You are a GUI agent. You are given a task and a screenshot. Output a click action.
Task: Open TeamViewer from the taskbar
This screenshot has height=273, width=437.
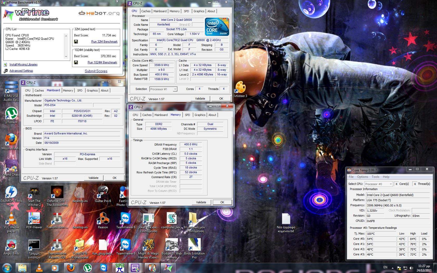point(103,268)
